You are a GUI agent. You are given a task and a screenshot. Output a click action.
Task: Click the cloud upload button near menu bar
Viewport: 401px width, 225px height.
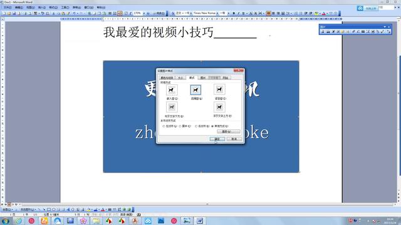368,8
